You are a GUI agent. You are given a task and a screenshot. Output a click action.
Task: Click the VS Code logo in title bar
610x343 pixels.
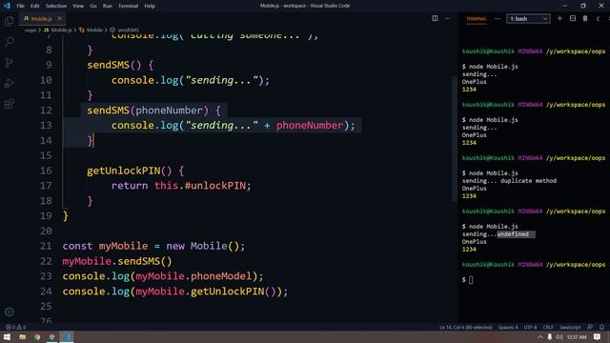click(x=7, y=6)
